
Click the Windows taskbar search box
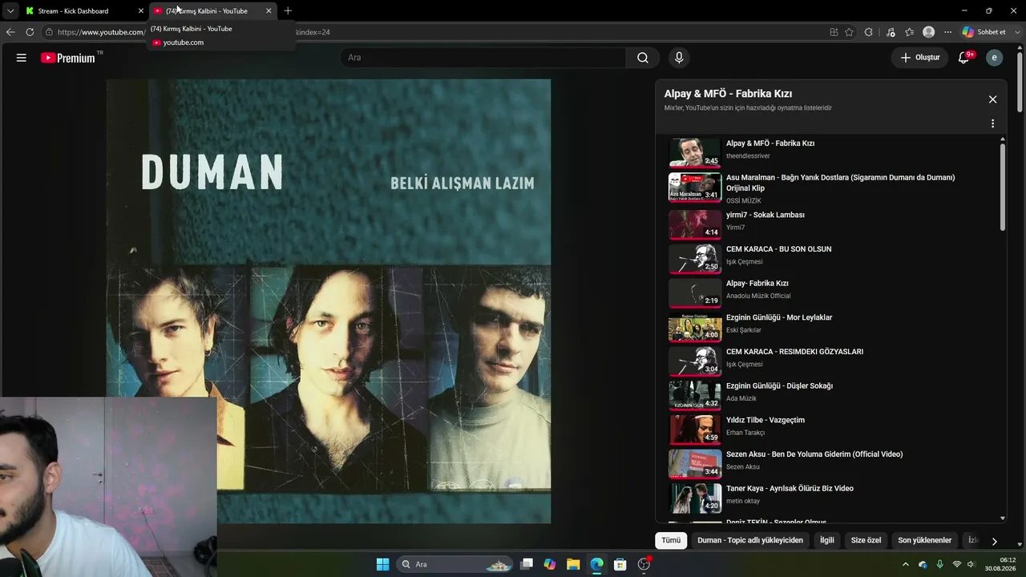point(455,564)
